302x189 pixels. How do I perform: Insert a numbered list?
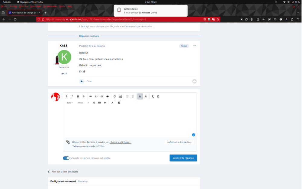point(133,96)
